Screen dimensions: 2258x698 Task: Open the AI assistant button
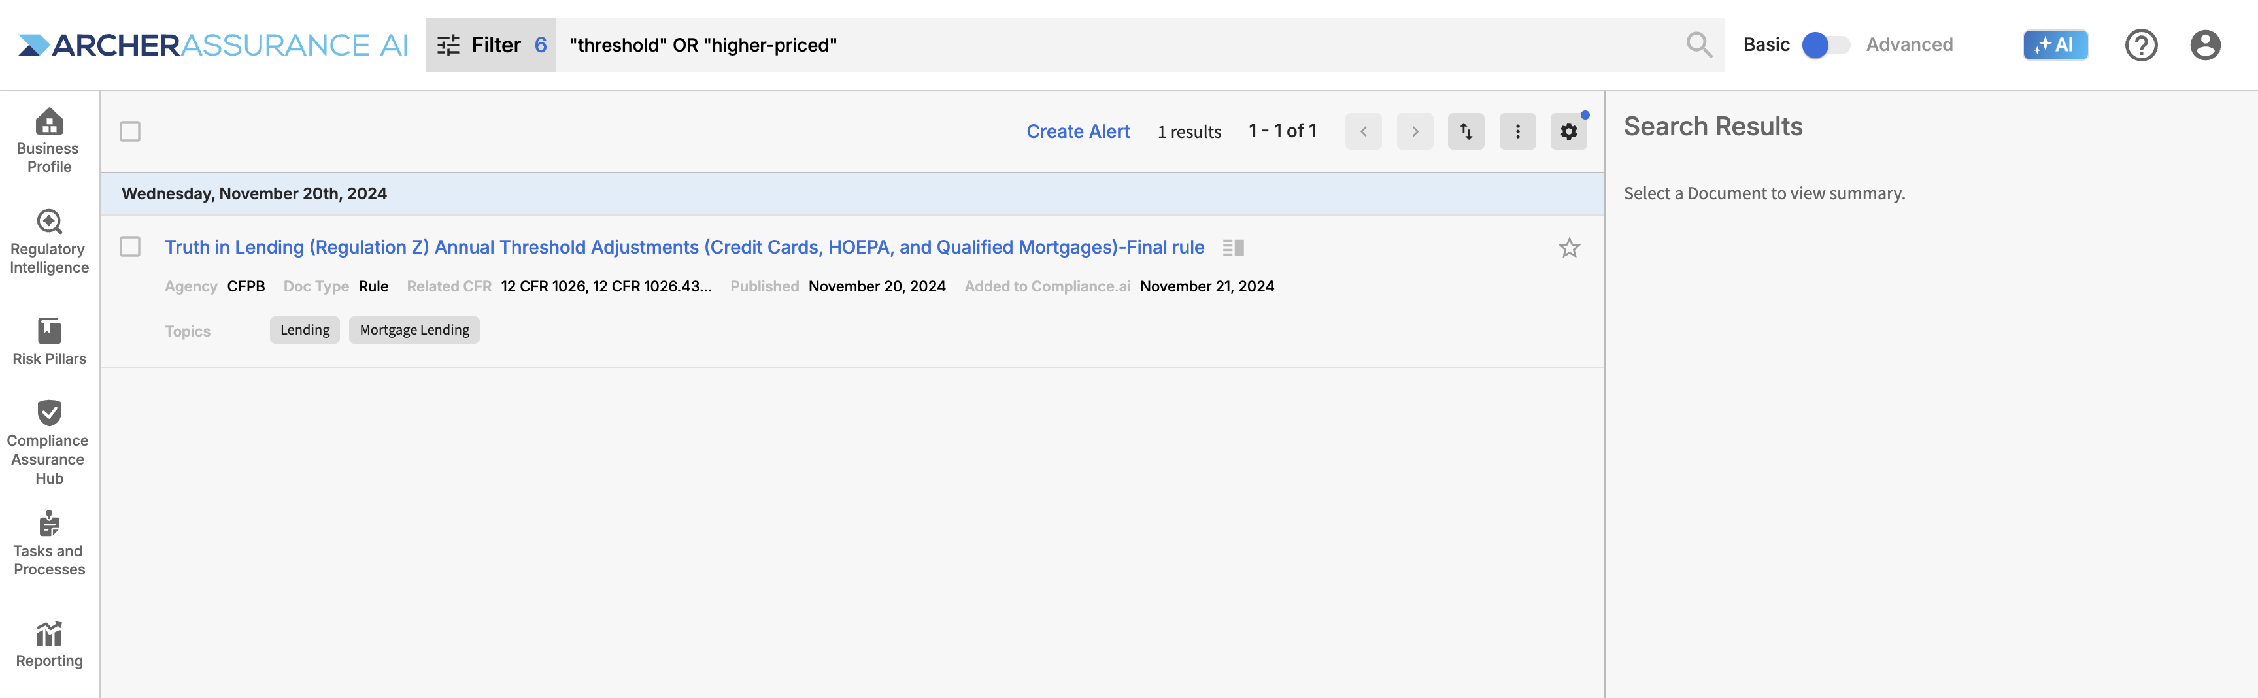coord(2055,44)
